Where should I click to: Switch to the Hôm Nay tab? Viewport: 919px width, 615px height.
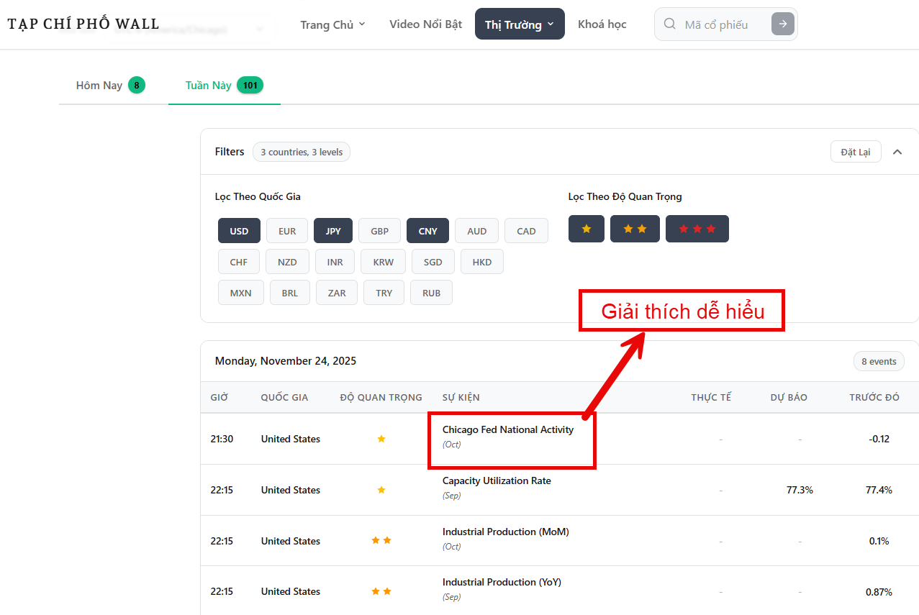pos(110,86)
